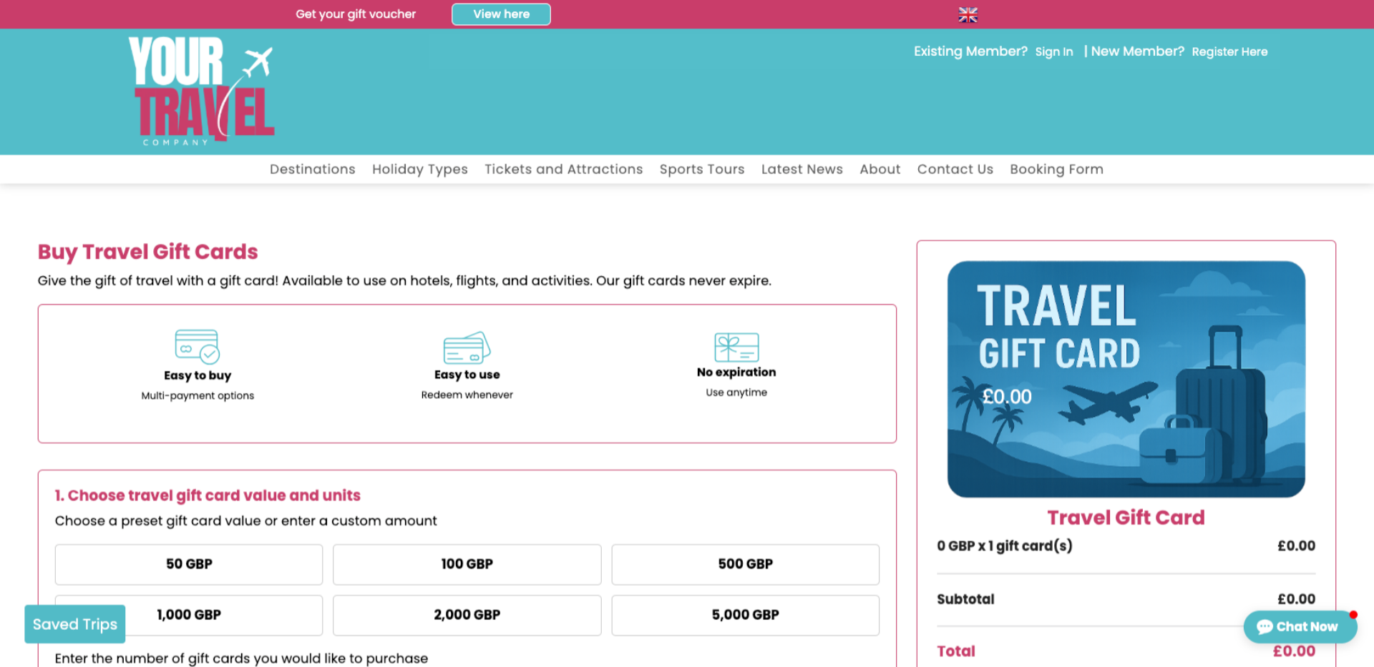The height and width of the screenshot is (667, 1374).
Task: Pick the 5,000 GBP gift card value
Action: [745, 615]
